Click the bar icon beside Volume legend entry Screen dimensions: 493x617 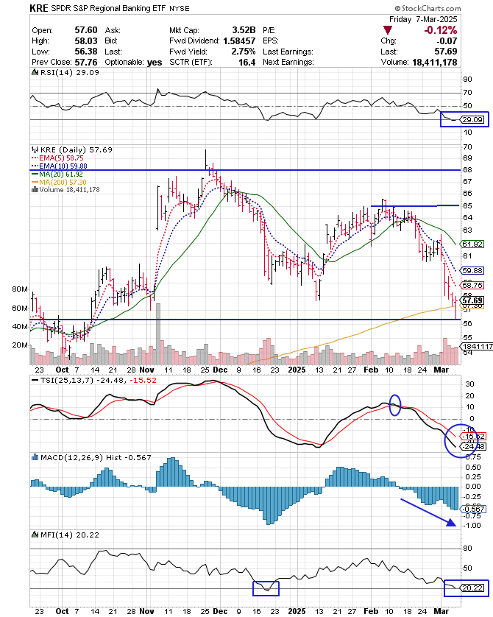coord(35,190)
